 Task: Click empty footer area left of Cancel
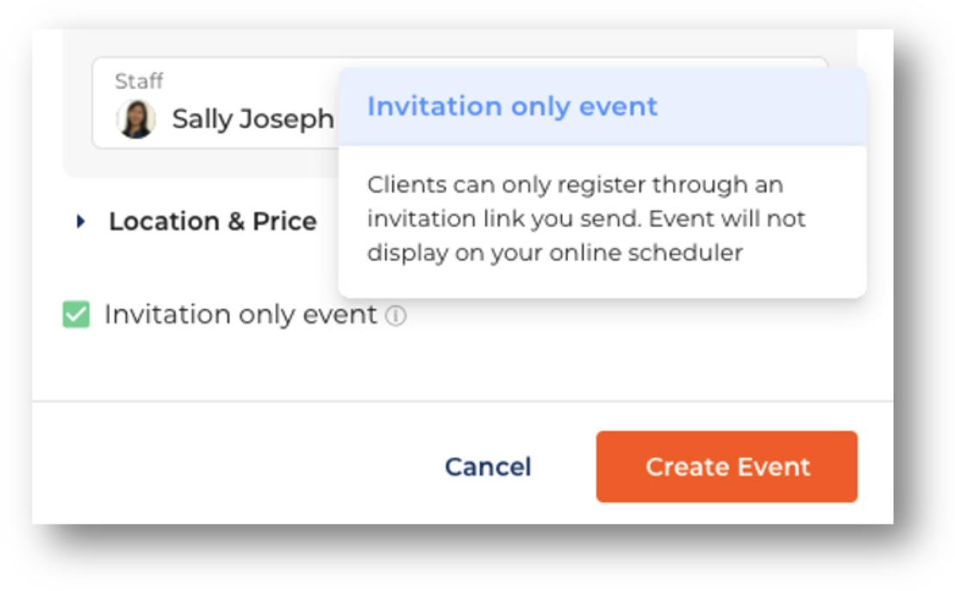(232, 467)
